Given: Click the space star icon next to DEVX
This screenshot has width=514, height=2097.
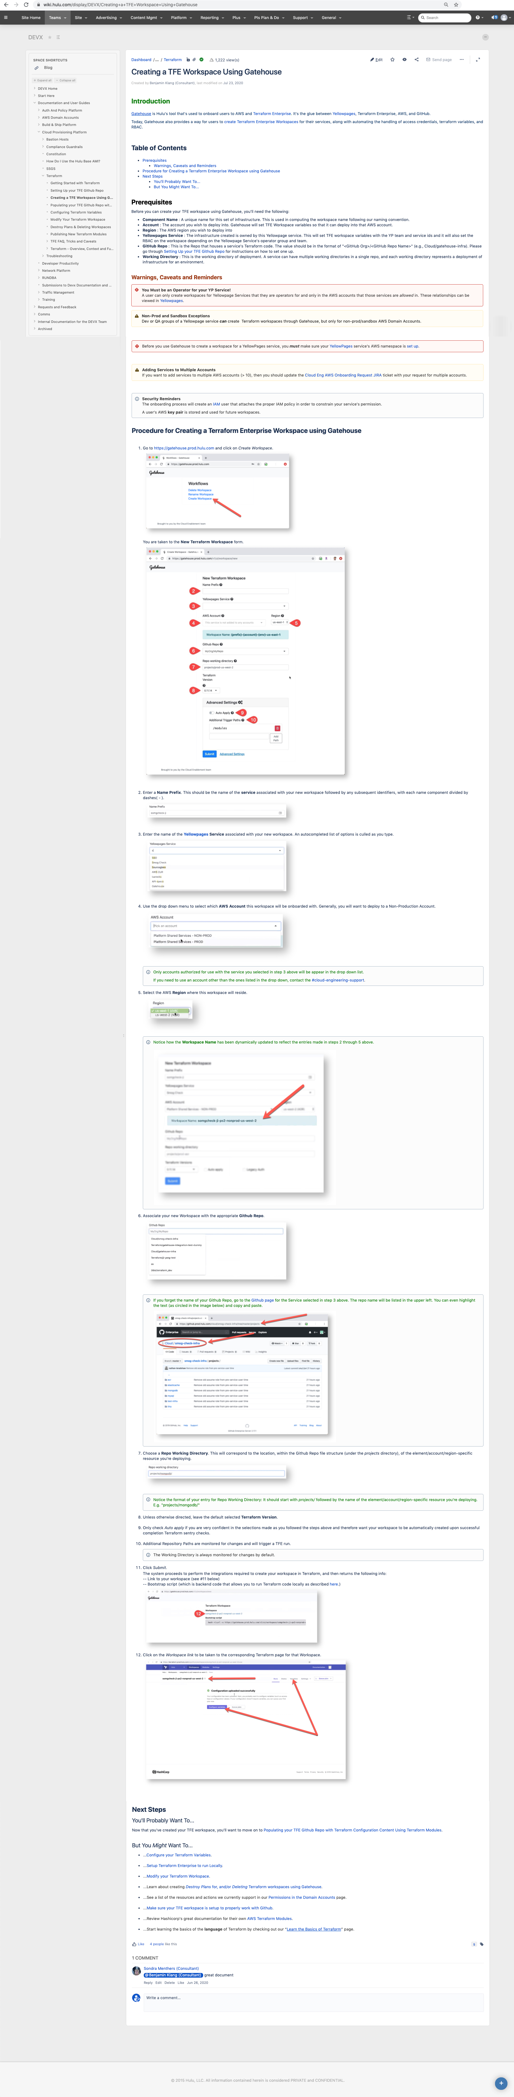Looking at the screenshot, I should point(49,37).
